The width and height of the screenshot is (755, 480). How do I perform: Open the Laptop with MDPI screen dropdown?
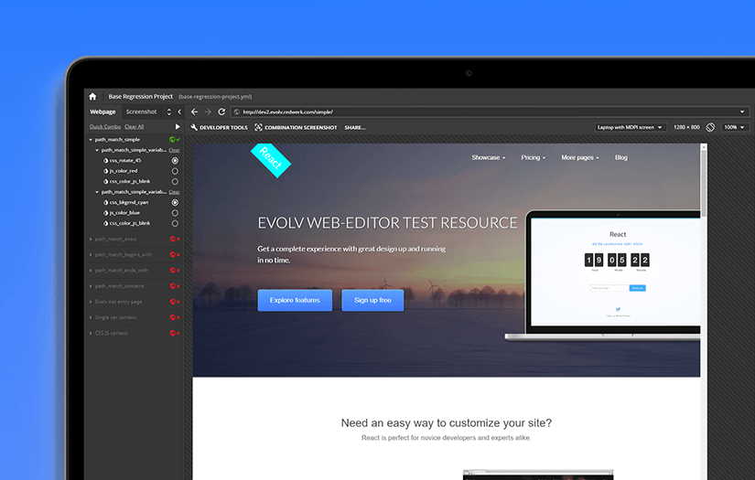click(630, 127)
